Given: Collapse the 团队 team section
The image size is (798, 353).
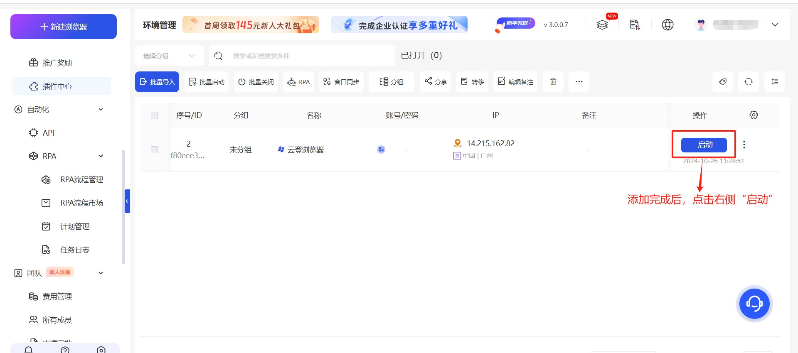Looking at the screenshot, I should point(101,273).
